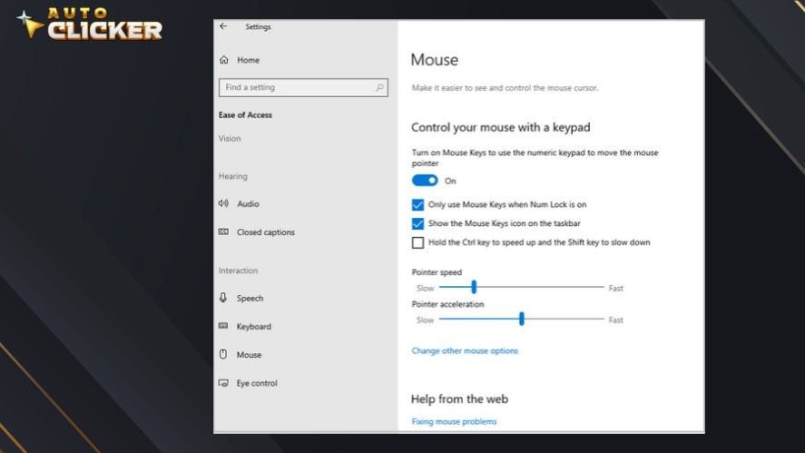Click the Eye control icon
Image resolution: width=805 pixels, height=453 pixels.
223,382
